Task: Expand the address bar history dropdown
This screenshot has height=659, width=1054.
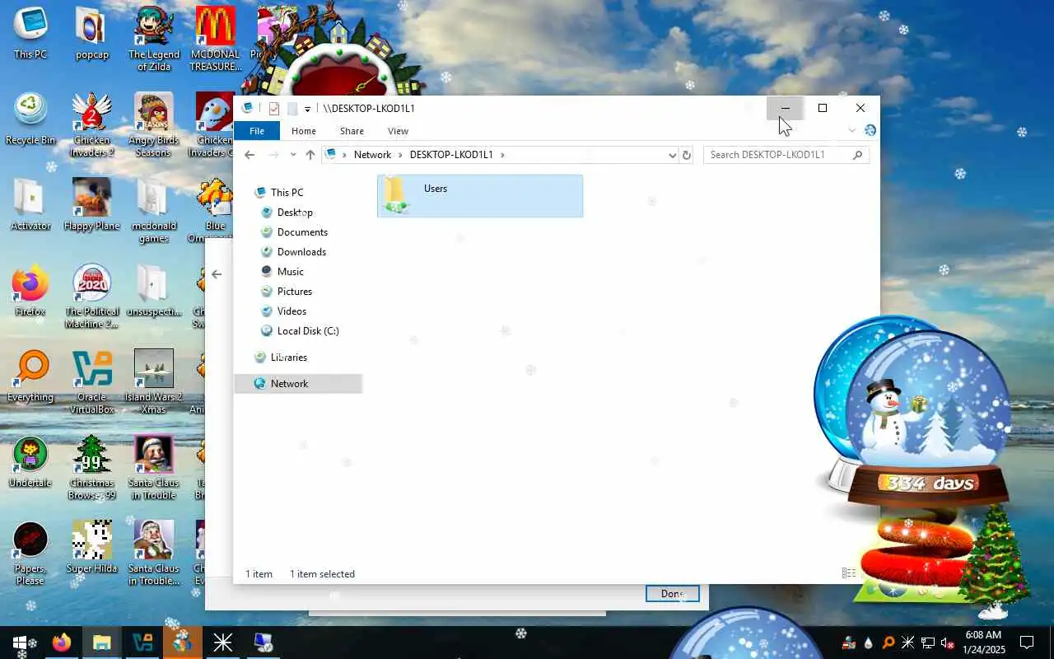Action: (673, 155)
